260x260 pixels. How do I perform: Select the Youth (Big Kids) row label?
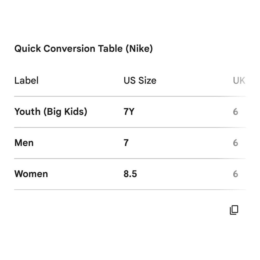pyautogui.click(x=51, y=112)
